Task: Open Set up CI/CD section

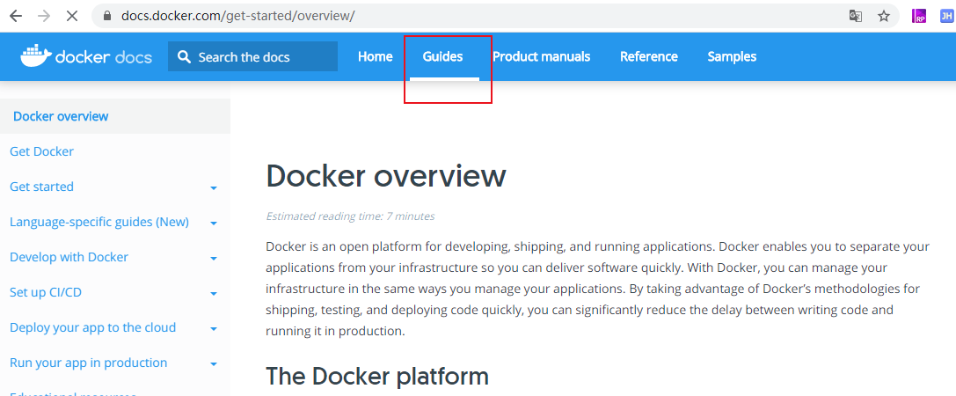Action: 46,293
